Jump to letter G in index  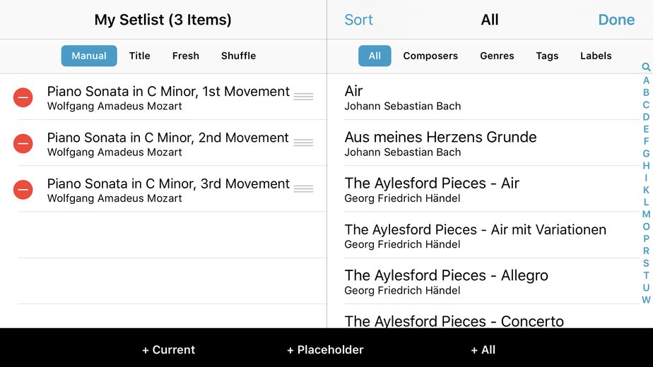(x=646, y=154)
